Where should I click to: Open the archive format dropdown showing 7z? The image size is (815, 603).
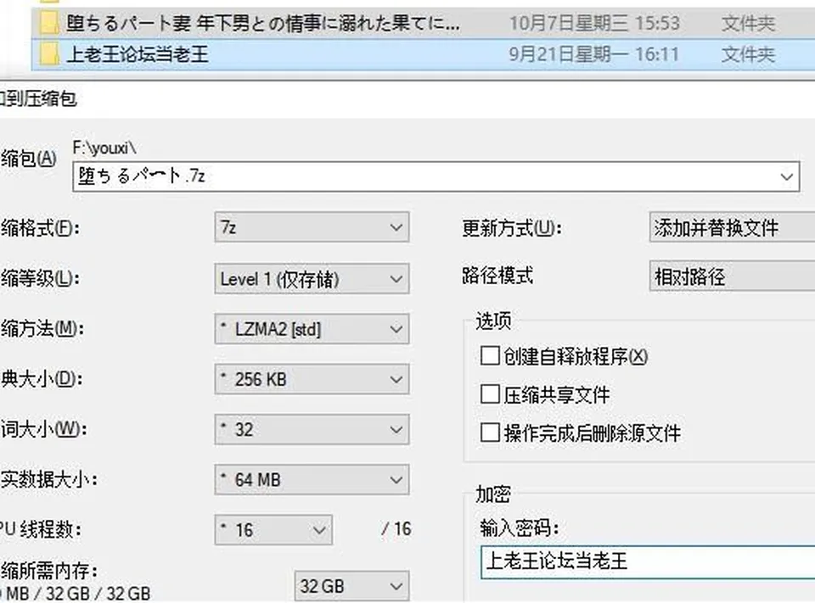(312, 227)
